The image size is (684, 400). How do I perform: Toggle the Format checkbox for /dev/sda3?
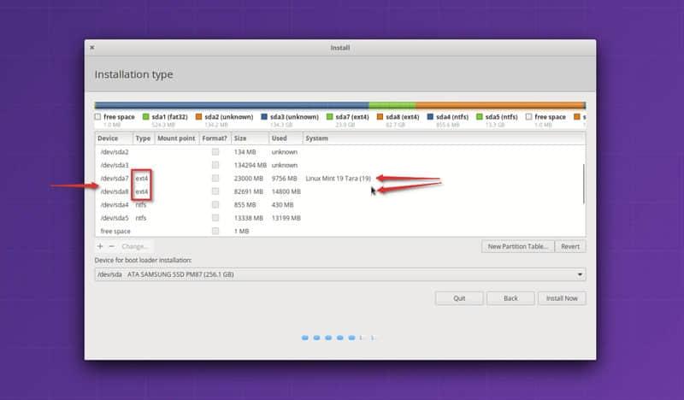tap(215, 165)
